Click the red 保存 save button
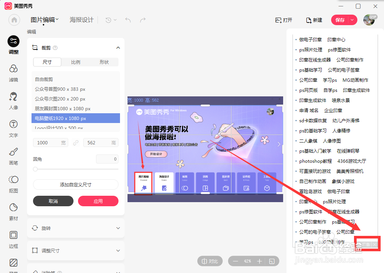 [340, 20]
